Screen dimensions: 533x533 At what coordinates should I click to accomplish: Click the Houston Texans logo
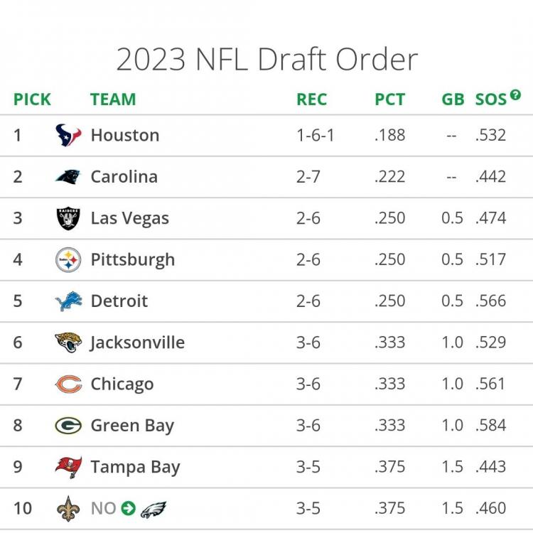(68, 135)
